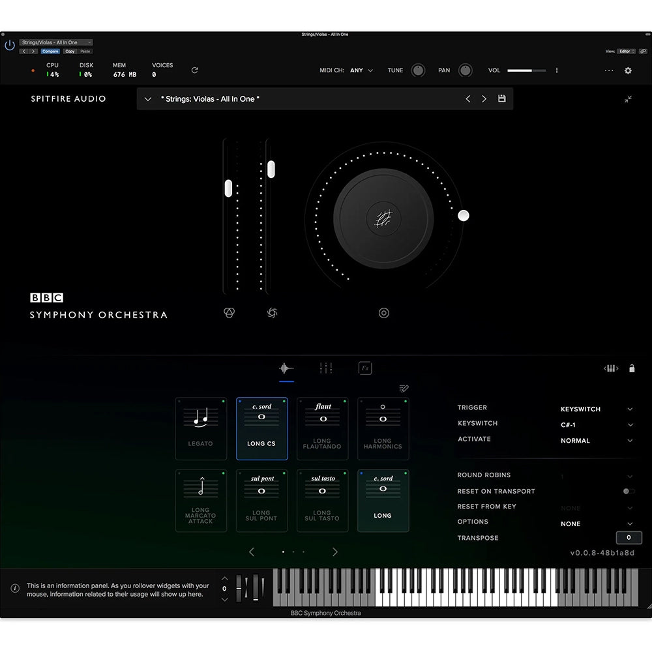The image size is (652, 652).
Task: Toggle Reset On Transport switch
Action: [x=627, y=491]
